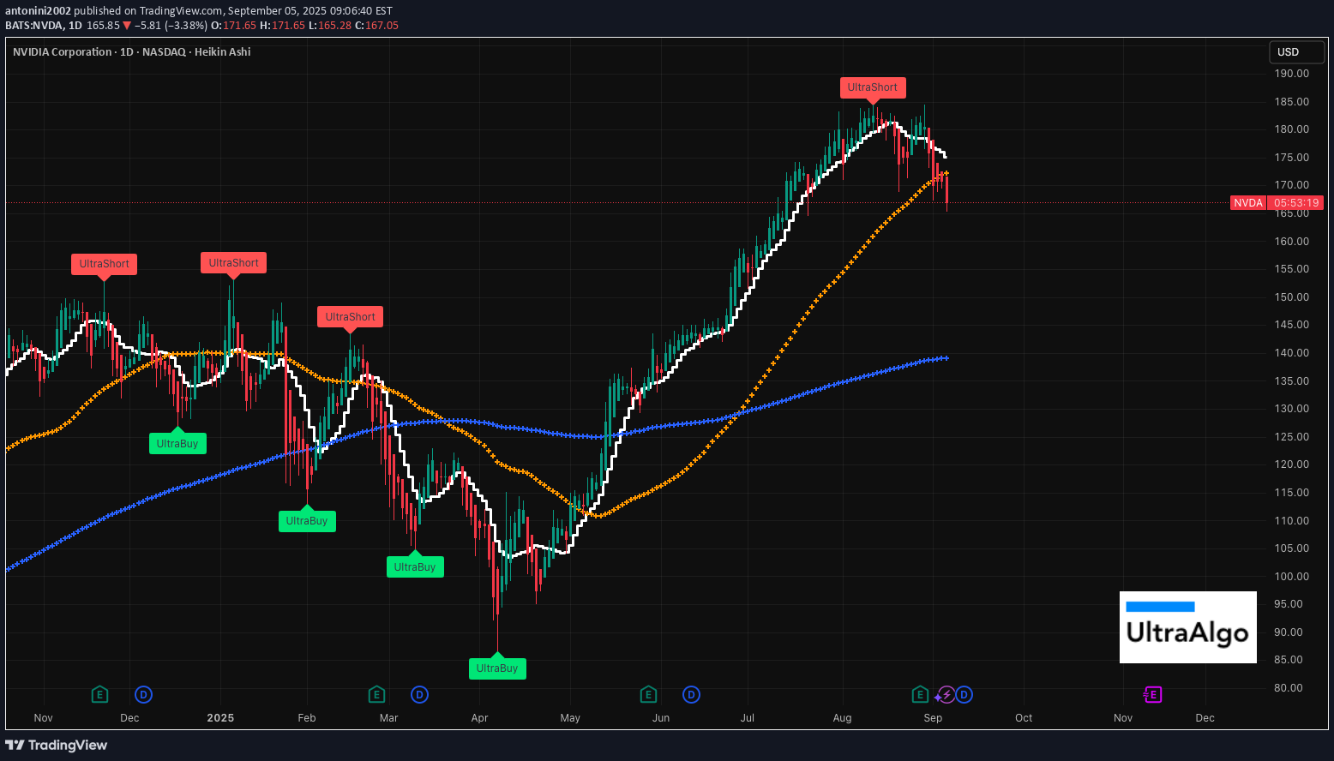This screenshot has width=1334, height=761.
Task: Click the UltraBuy label in early February
Action: pos(307,521)
